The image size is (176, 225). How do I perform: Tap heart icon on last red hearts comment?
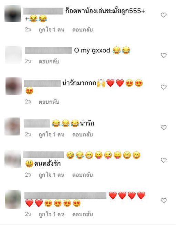(x=164, y=200)
